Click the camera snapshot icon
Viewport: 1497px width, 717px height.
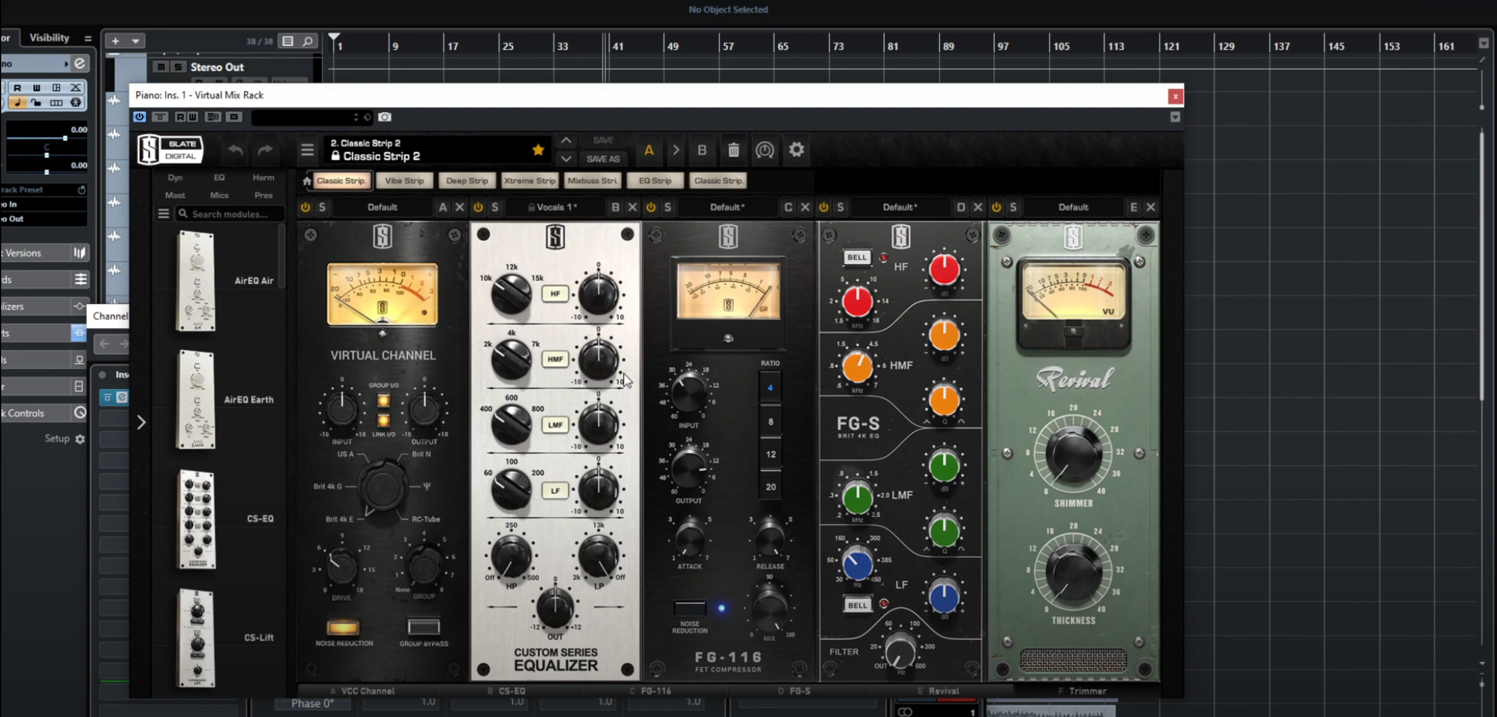point(384,117)
